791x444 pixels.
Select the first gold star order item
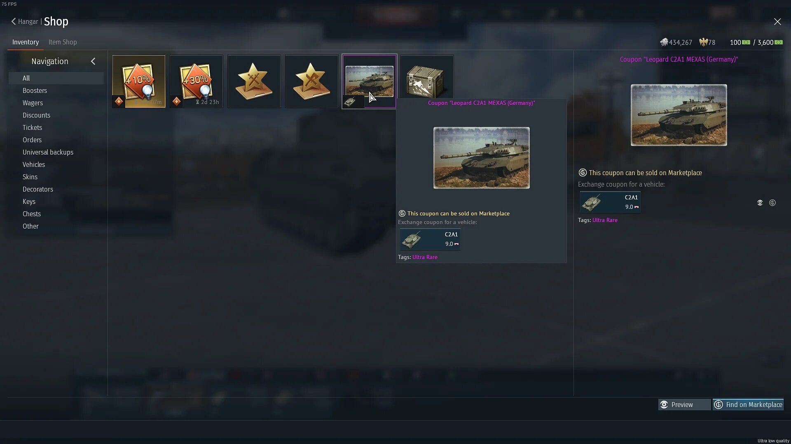click(x=254, y=81)
